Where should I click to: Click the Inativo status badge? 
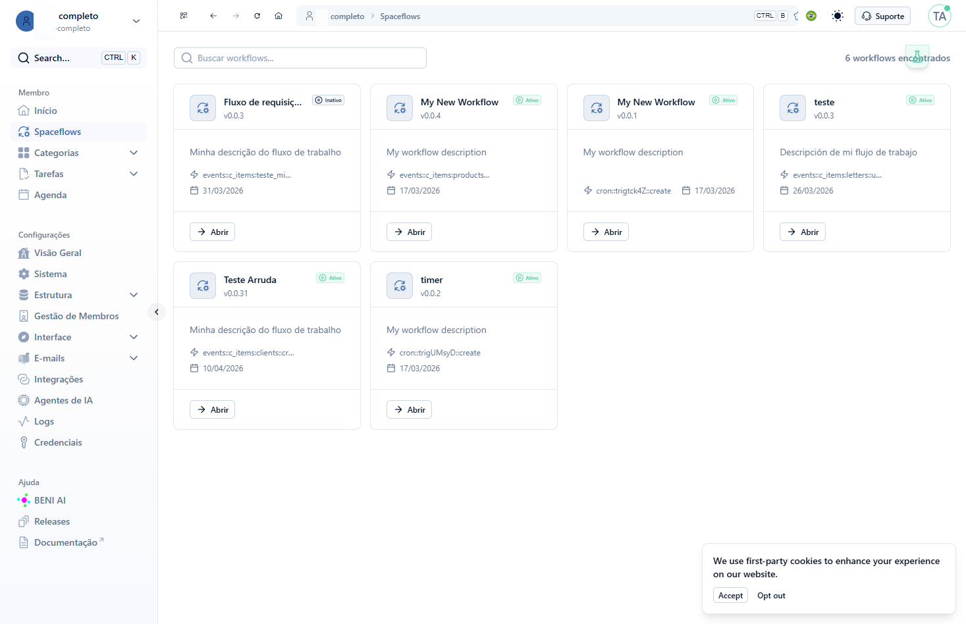(329, 100)
